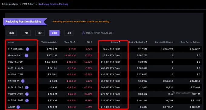
Task: Select the 7D time range
Action: [26, 33]
